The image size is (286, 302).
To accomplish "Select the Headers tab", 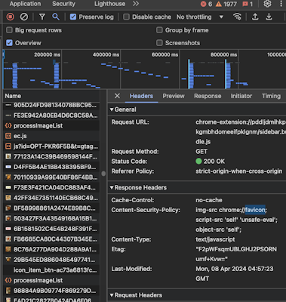I will 141,96.
